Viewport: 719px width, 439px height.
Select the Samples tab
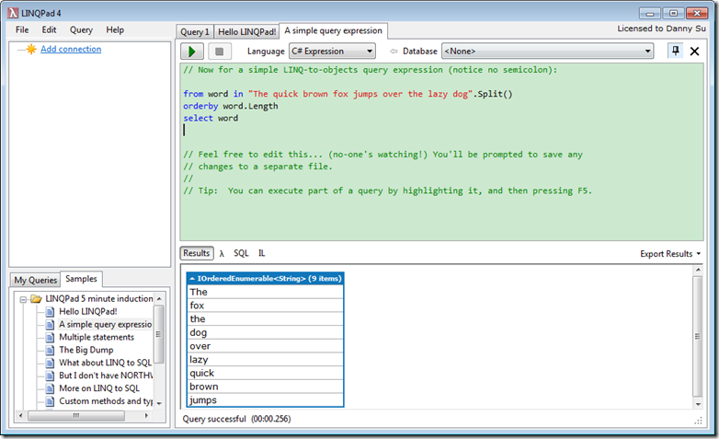coord(81,279)
